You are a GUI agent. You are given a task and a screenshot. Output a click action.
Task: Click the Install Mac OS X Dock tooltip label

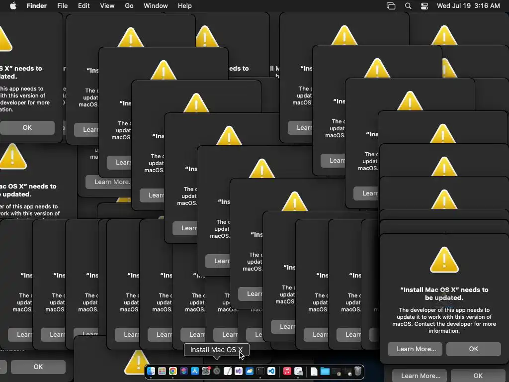click(217, 350)
